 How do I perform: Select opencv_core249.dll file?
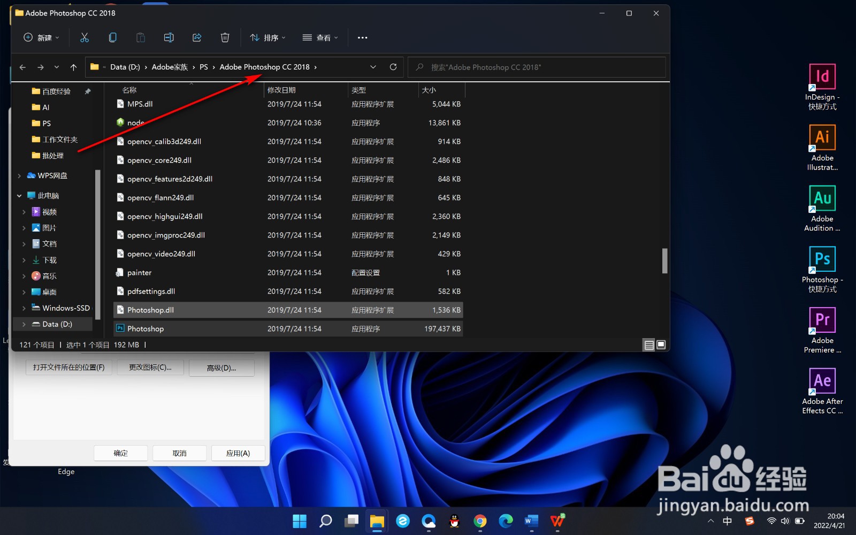point(288,160)
